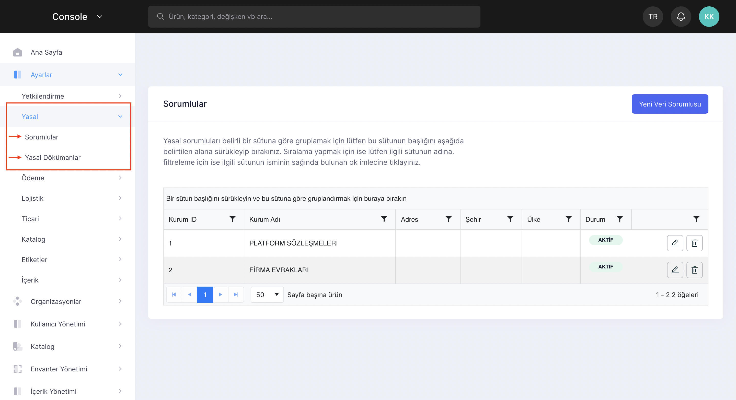This screenshot has height=400, width=736.
Task: Focus the product search input field
Action: tap(314, 17)
